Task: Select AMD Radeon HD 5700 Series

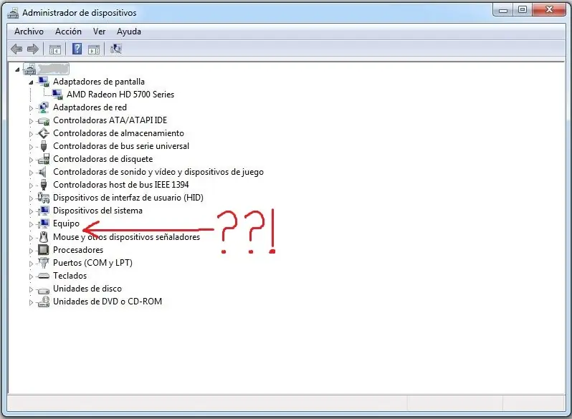Action: [x=120, y=95]
